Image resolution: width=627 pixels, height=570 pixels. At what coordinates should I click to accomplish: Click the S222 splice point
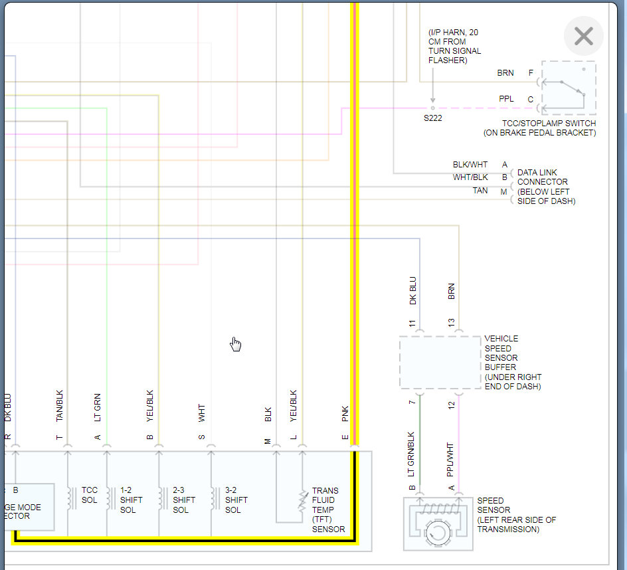pyautogui.click(x=432, y=108)
